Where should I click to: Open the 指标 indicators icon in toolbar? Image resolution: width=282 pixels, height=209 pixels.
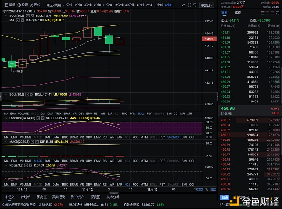8,4
